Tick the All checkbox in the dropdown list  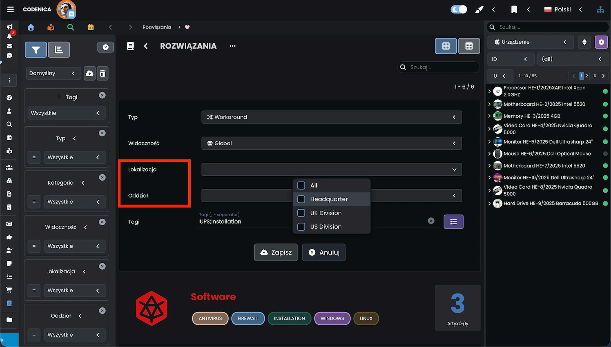[301, 186]
